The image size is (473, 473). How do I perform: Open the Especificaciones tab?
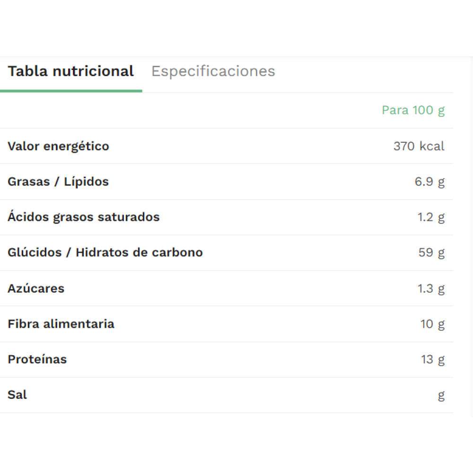(213, 71)
